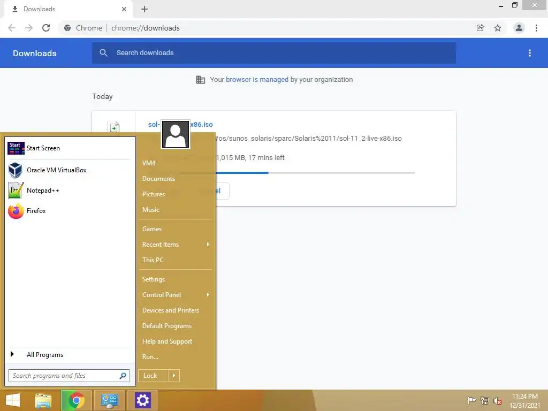
Task: Click the sol-...x86.iso file name link
Action: (x=180, y=124)
